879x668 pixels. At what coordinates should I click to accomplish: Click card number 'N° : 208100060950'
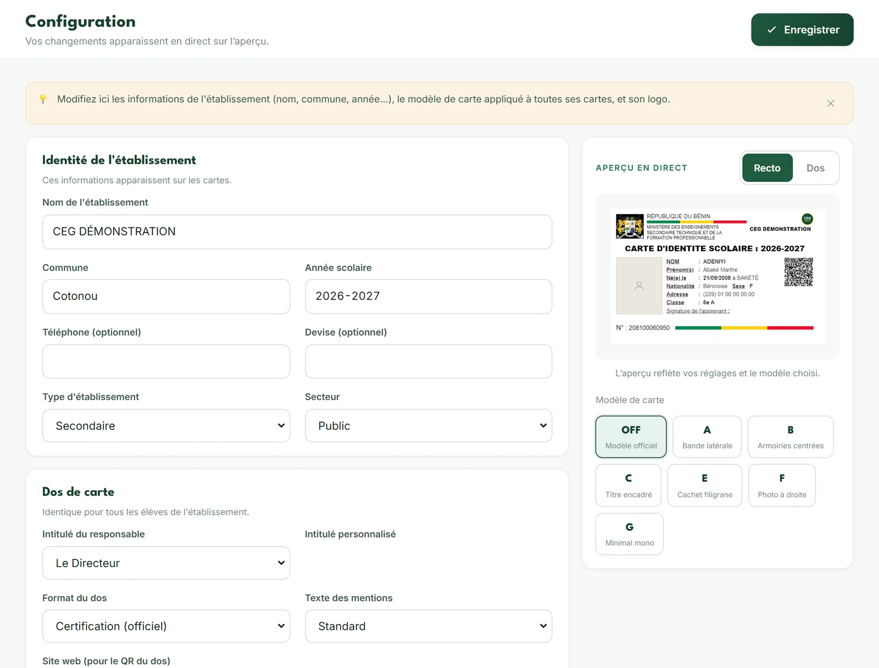click(643, 328)
